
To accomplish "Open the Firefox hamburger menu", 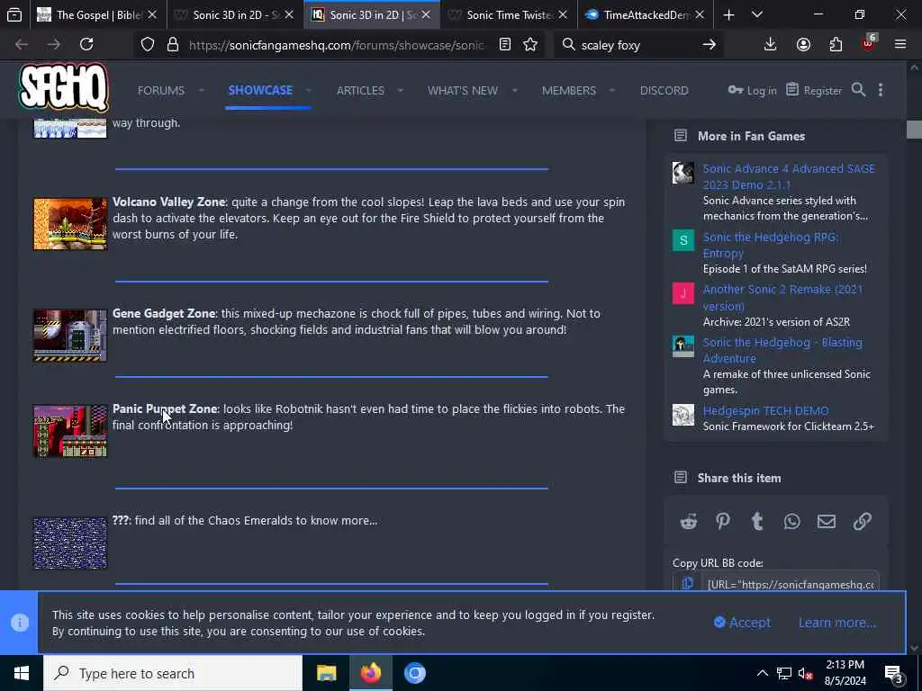I will (x=900, y=44).
